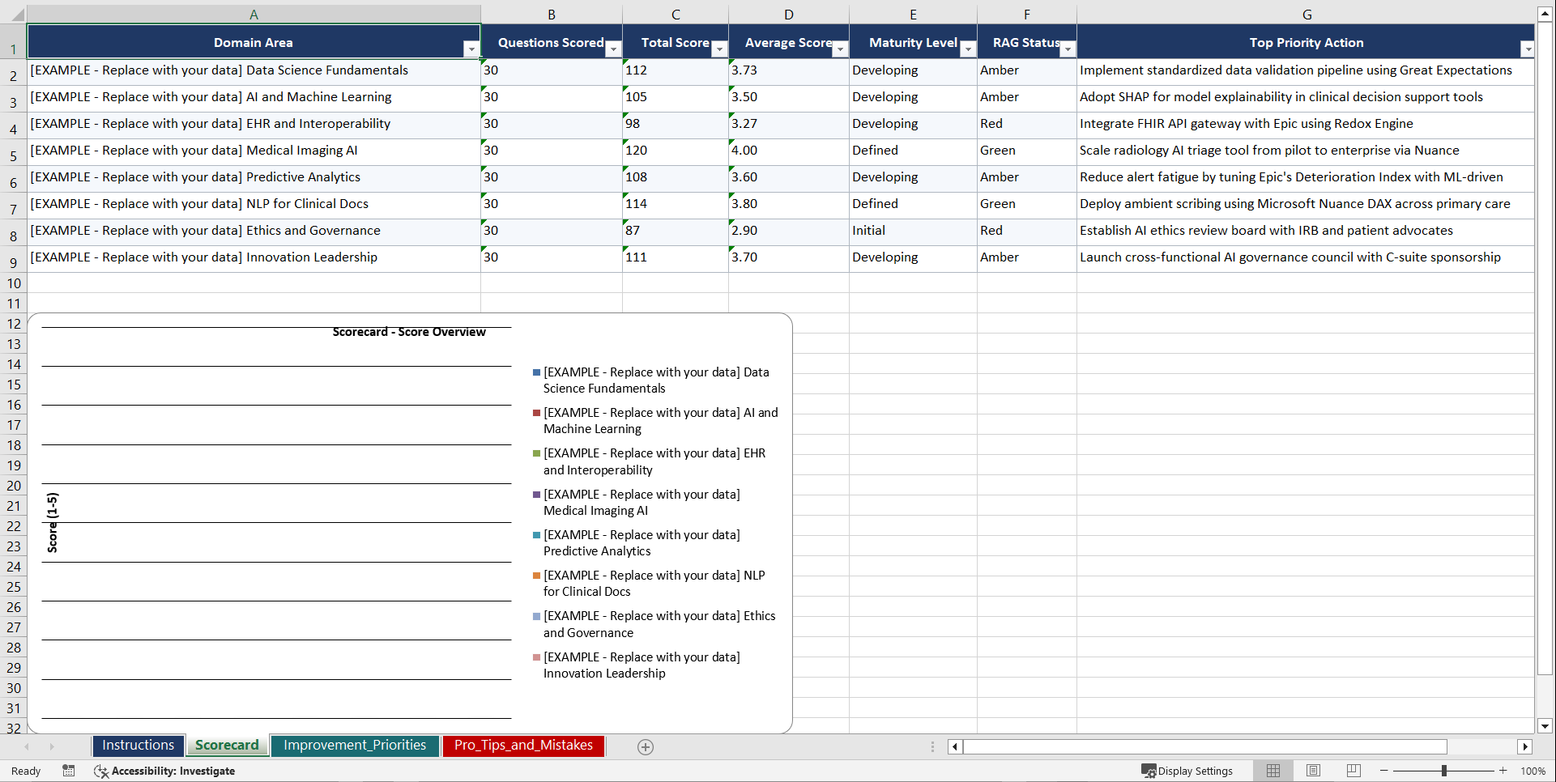Adjust the zoom slider
1556x782 pixels.
1444,771
